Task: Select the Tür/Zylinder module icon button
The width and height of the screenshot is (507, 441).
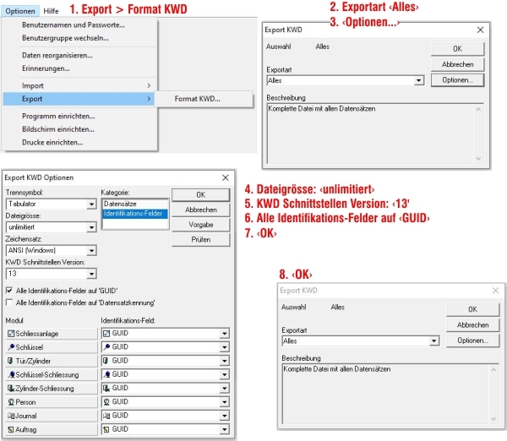Action: 50,361
